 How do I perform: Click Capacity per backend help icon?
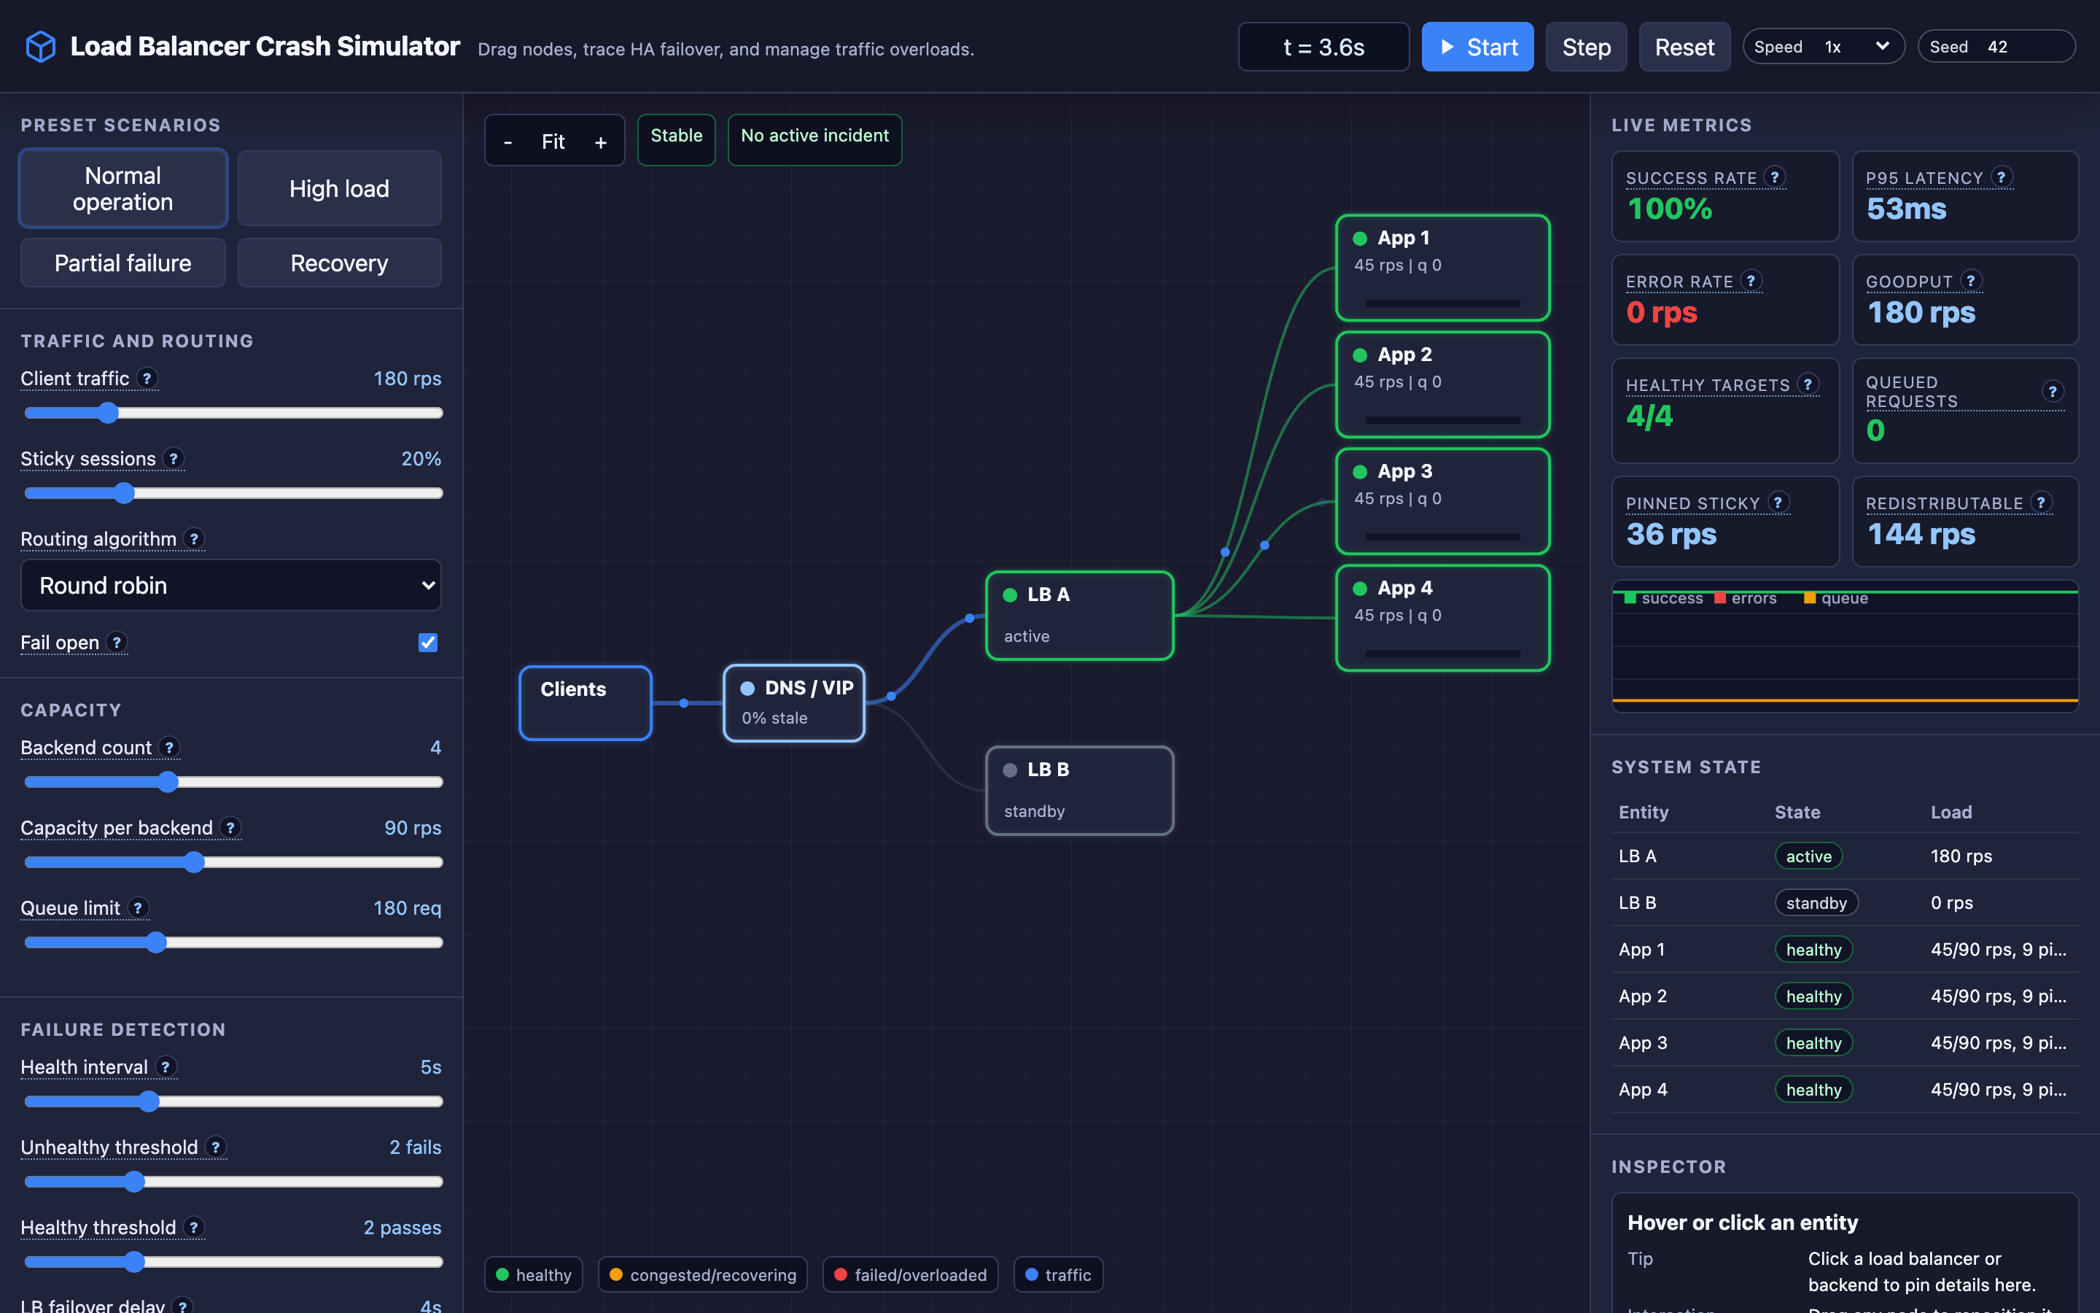[x=230, y=828]
